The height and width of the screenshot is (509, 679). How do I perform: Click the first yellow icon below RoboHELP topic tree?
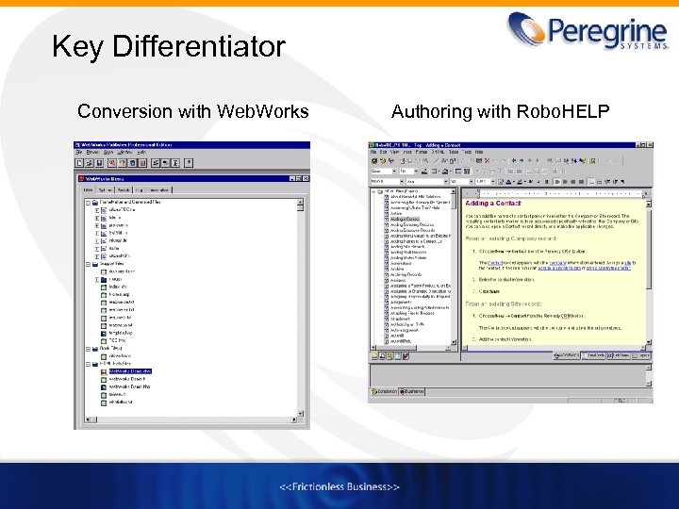[x=375, y=356]
